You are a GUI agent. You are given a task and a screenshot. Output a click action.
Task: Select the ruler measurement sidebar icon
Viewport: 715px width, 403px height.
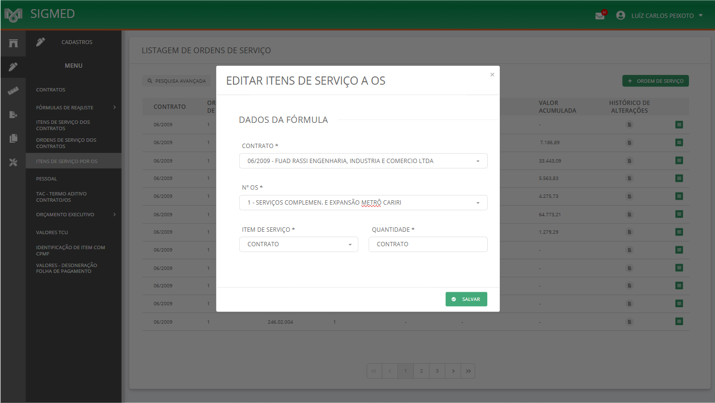coord(13,90)
